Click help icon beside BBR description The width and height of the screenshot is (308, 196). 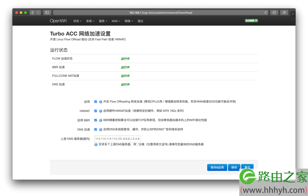101,120
